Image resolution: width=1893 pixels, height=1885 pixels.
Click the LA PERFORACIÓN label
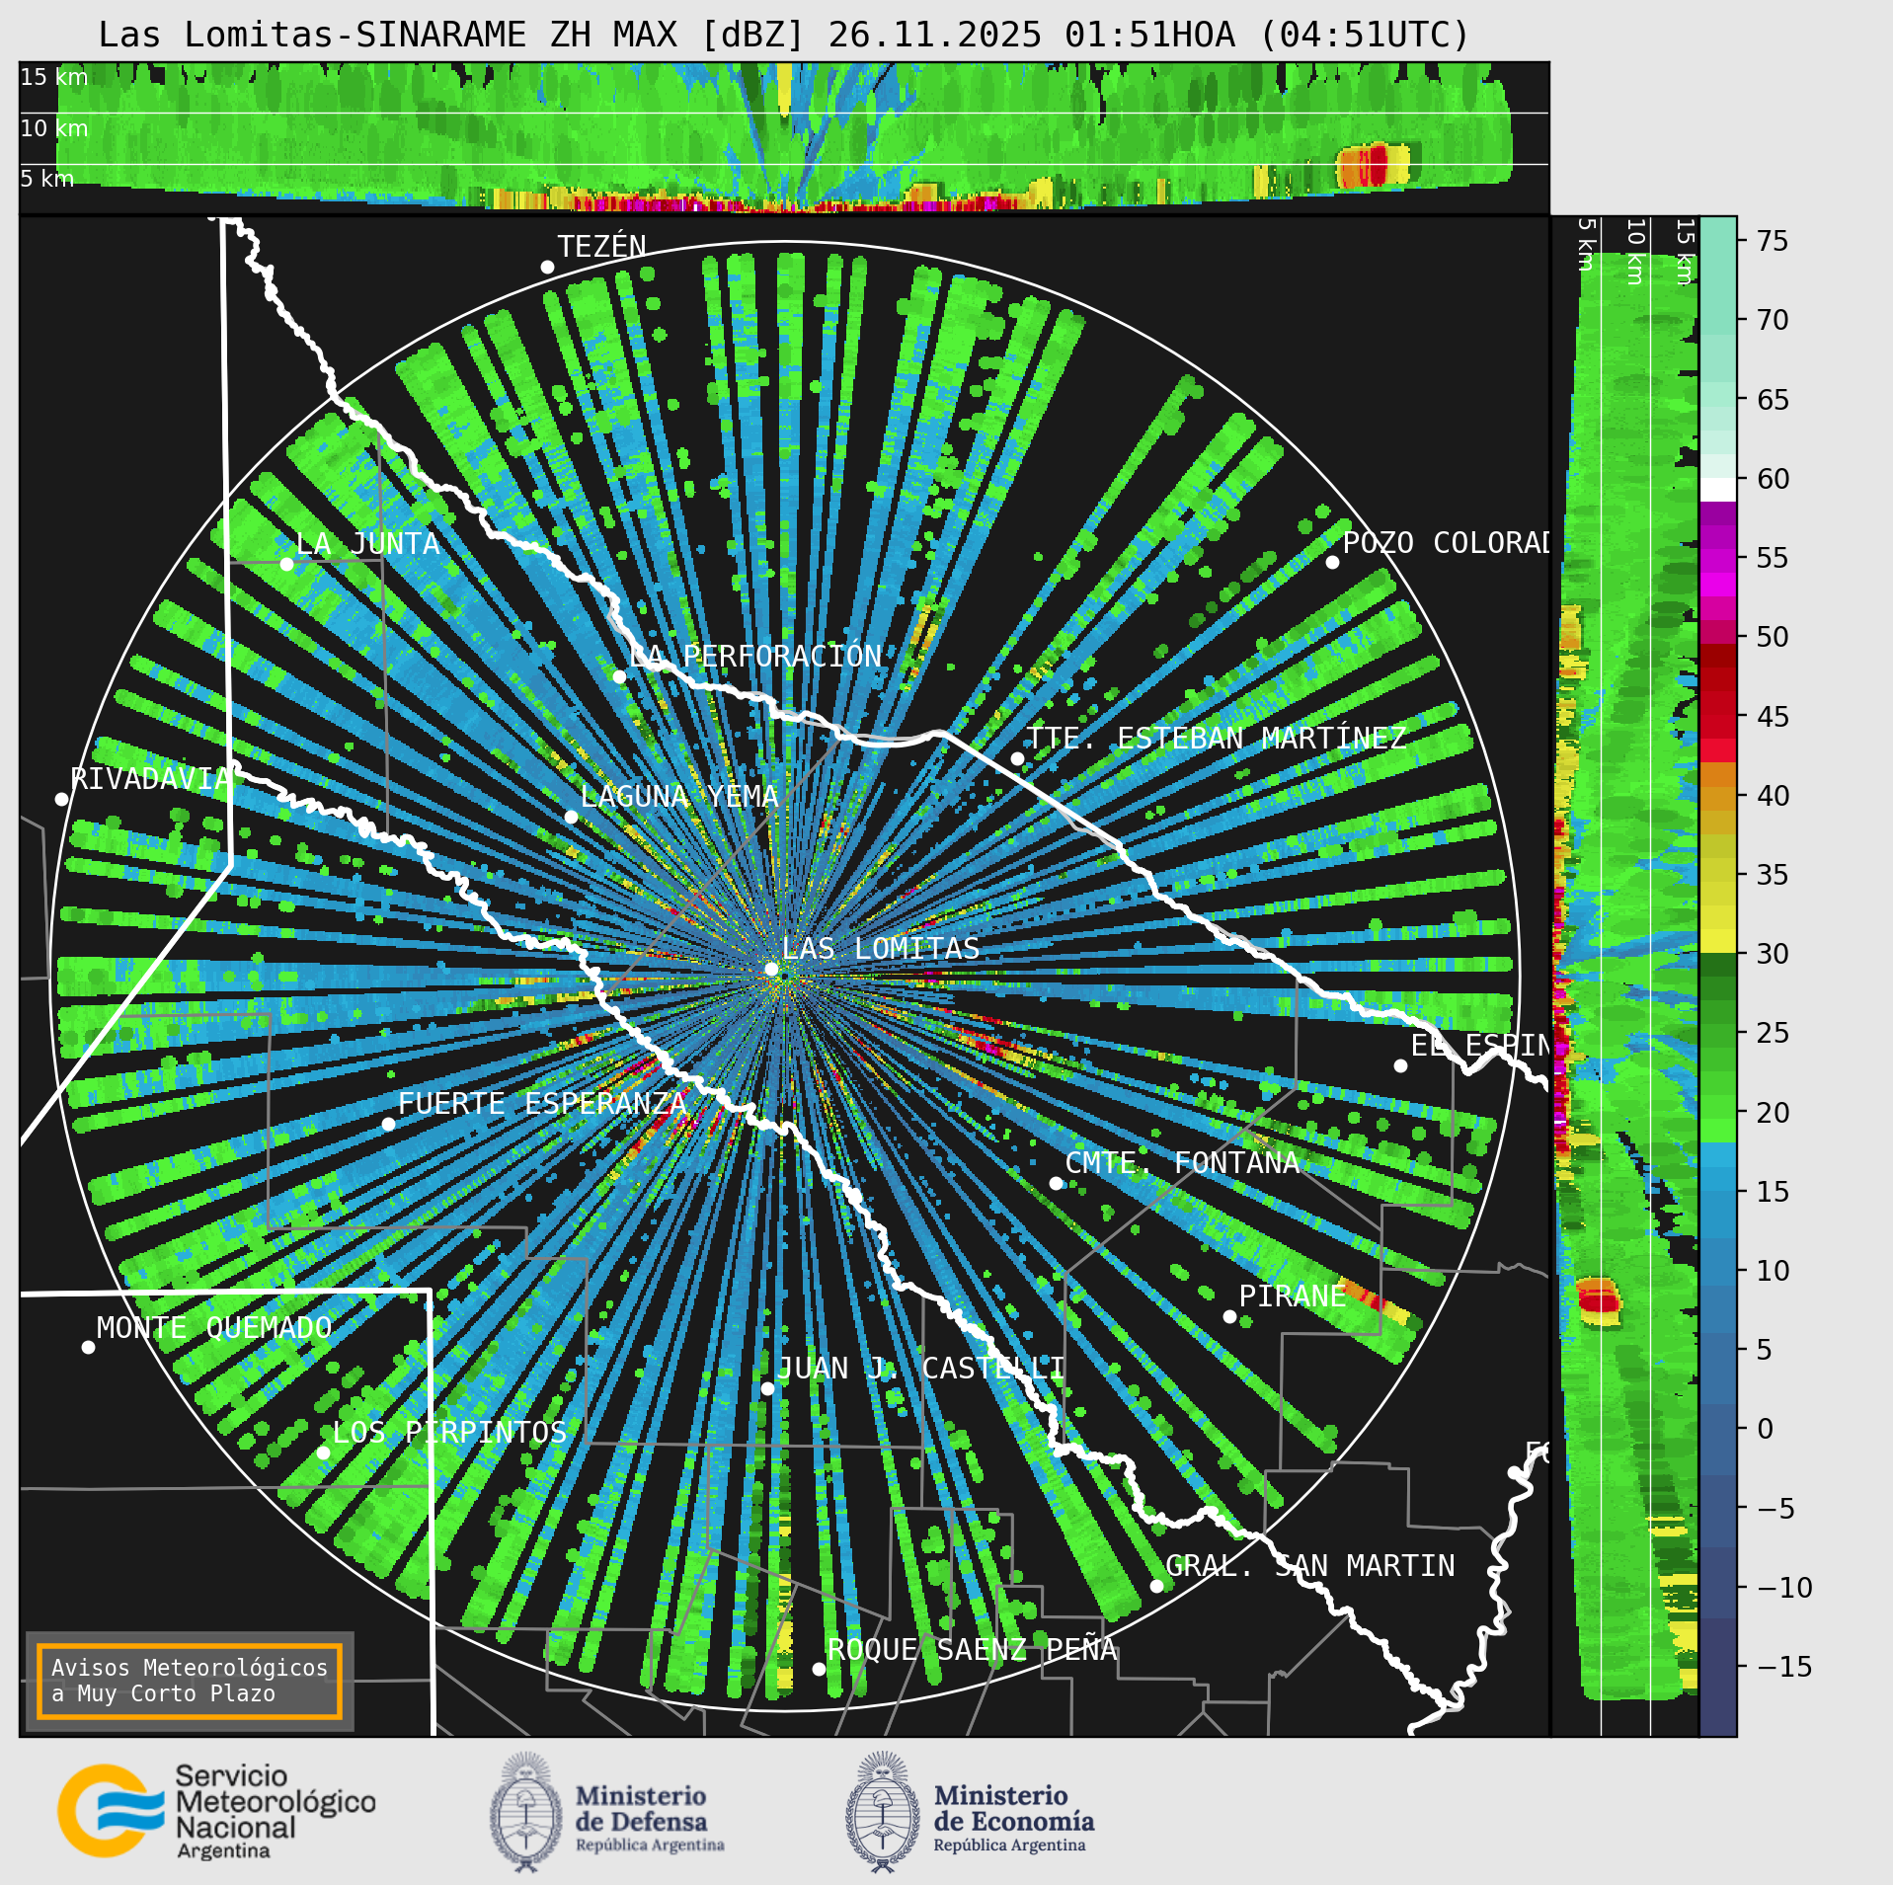[755, 657]
